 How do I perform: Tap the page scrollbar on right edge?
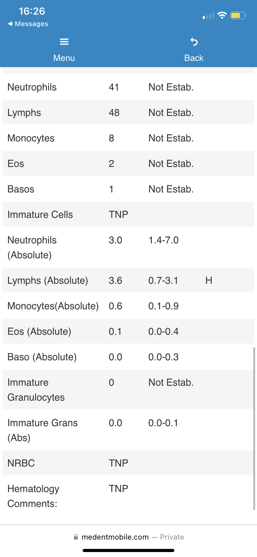[254, 428]
